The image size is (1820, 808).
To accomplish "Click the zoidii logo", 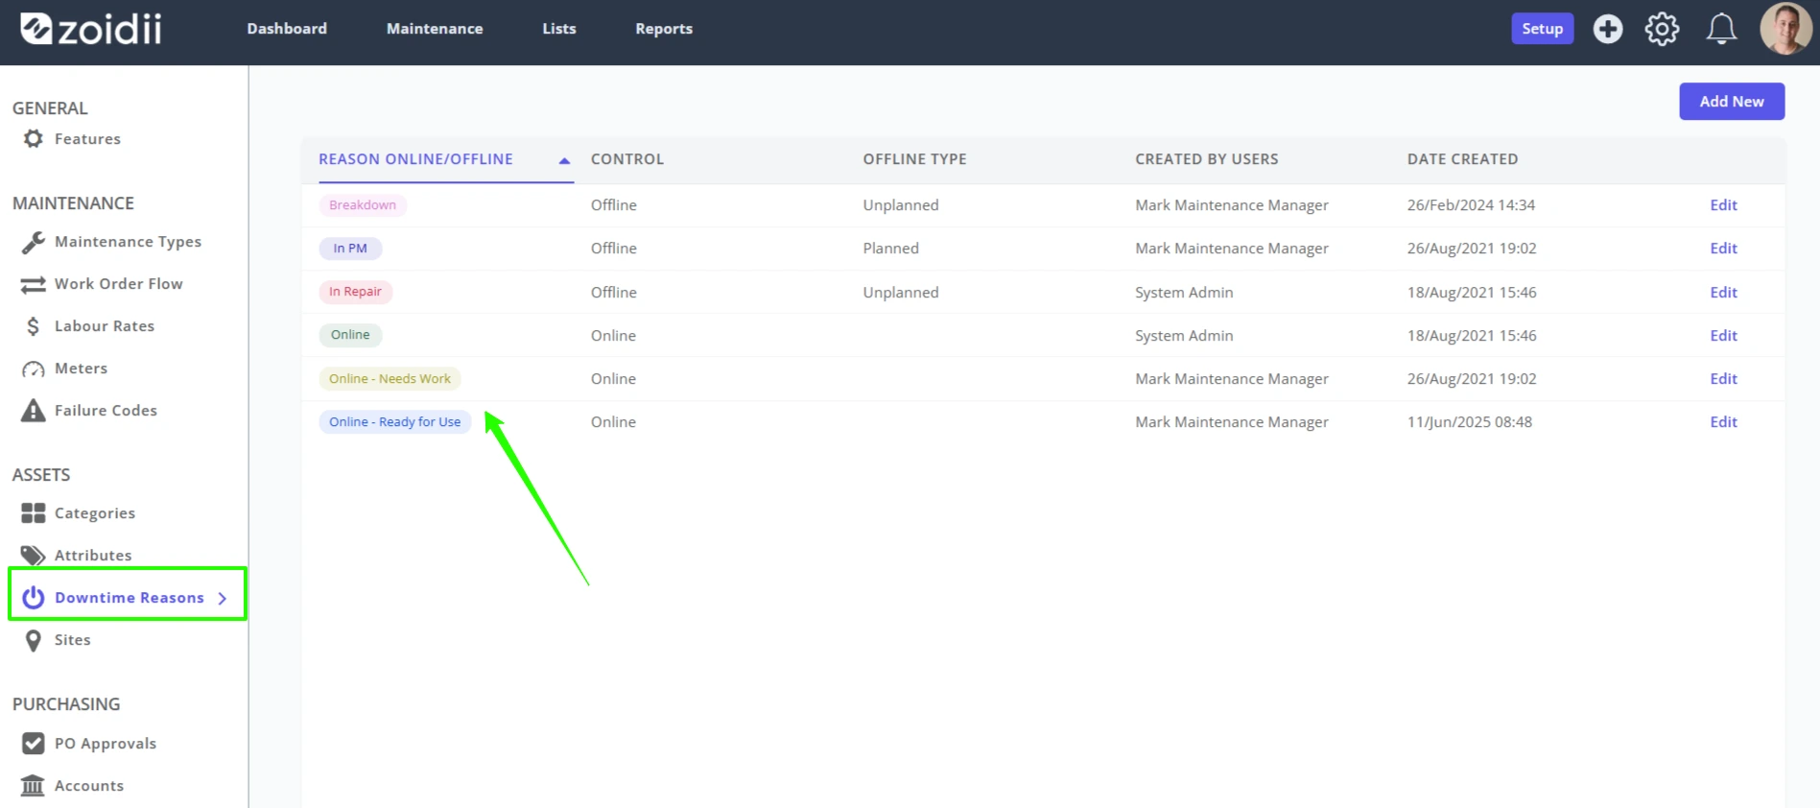I will pos(91,29).
